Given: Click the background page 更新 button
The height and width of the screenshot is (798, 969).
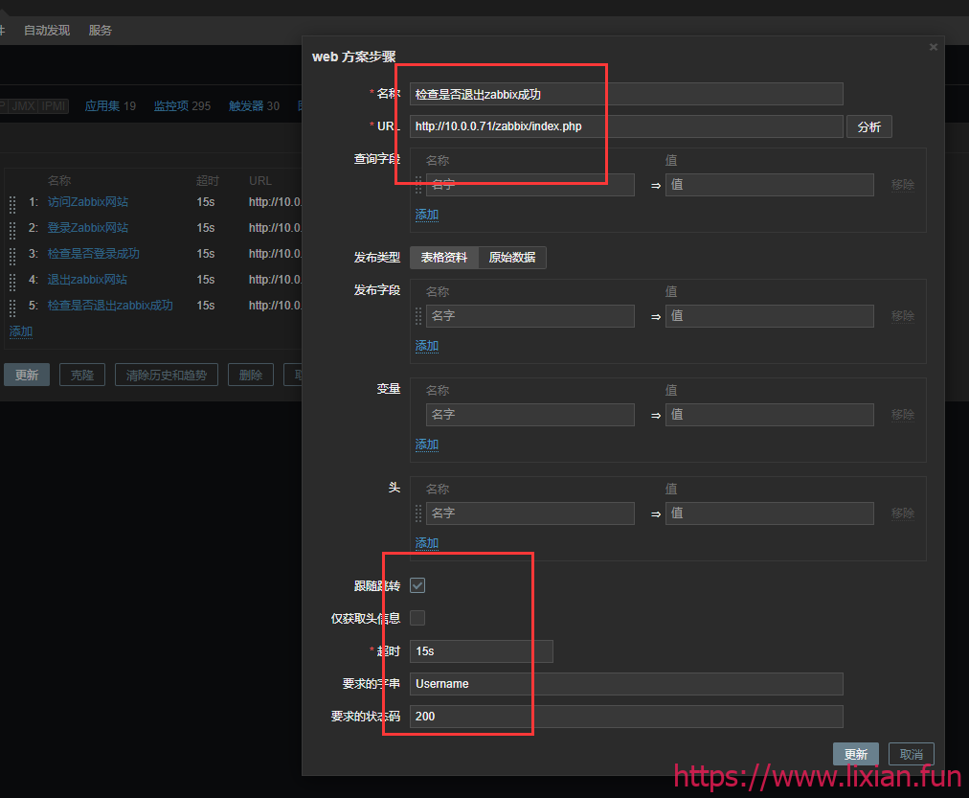Looking at the screenshot, I should tap(27, 375).
